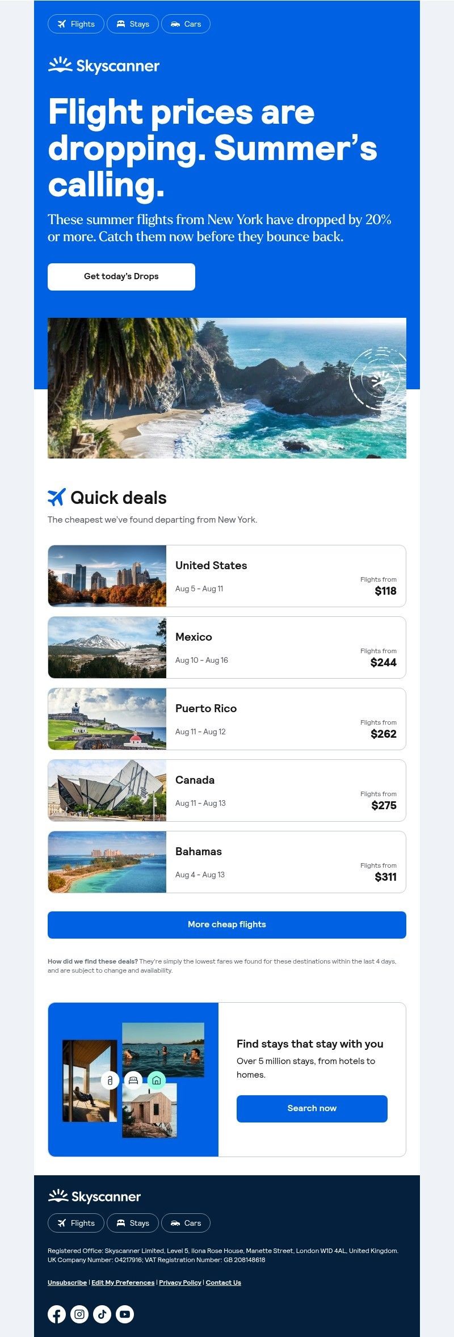The image size is (454, 1337).
Task: Click the Unsubscribe link
Action: [x=67, y=1283]
